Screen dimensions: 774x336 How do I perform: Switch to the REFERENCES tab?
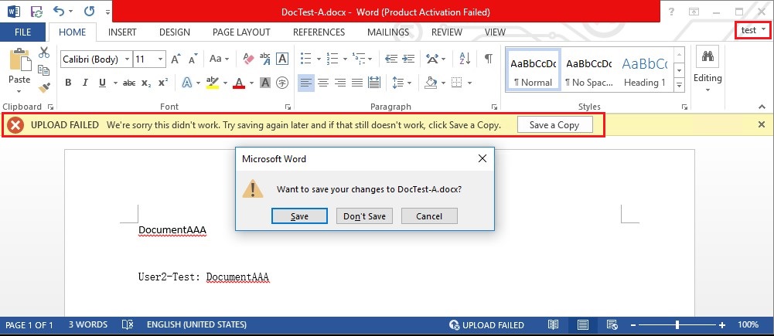tap(319, 32)
